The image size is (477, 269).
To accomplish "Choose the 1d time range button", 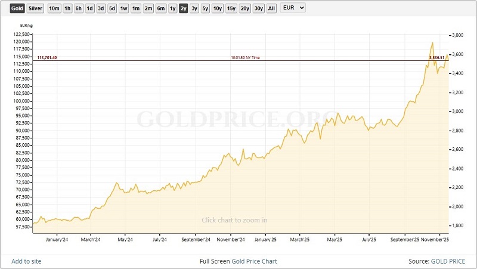I will (x=89, y=8).
